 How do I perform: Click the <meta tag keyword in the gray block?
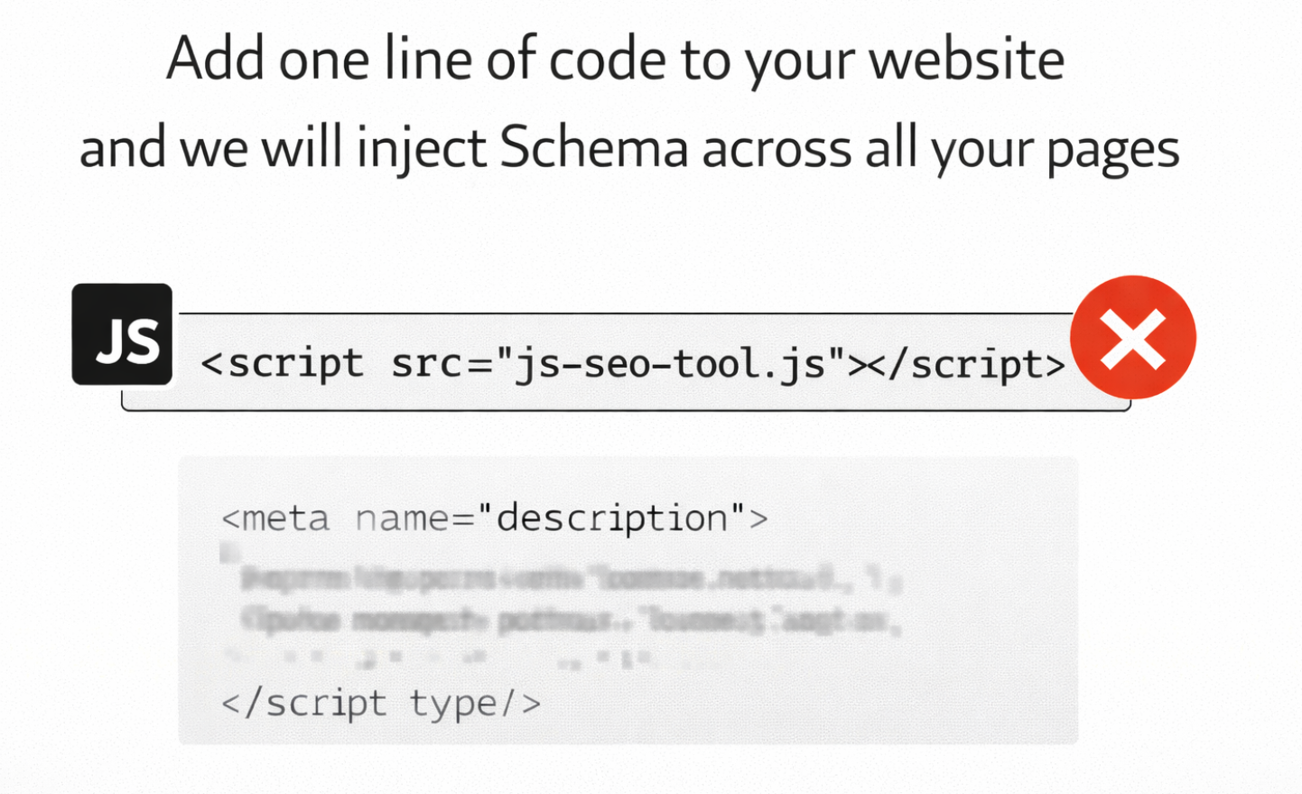pos(275,518)
